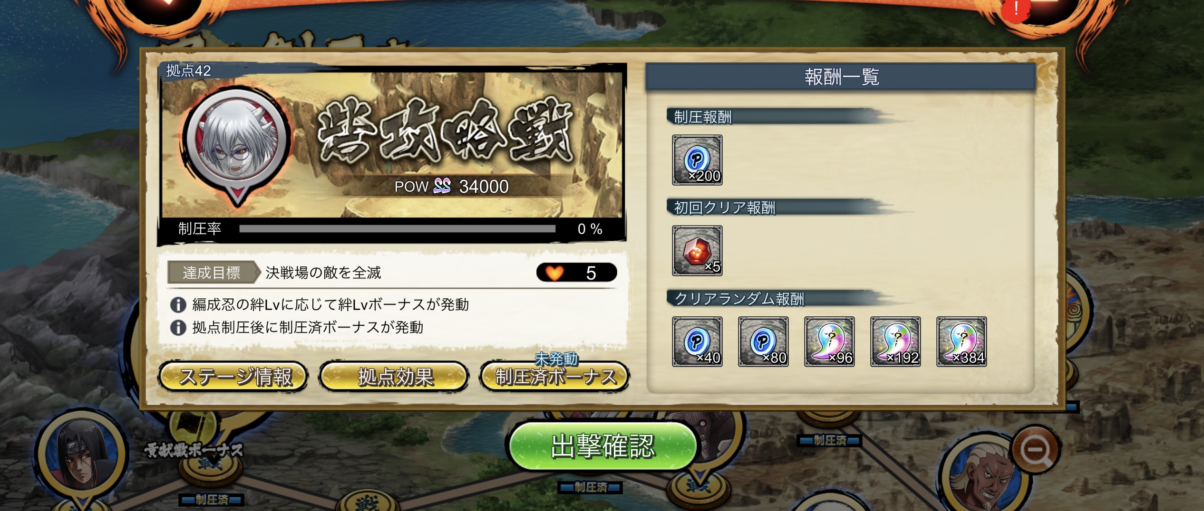1204x511 pixels.
Task: Open ステージ情報 stage info
Action: click(x=233, y=377)
